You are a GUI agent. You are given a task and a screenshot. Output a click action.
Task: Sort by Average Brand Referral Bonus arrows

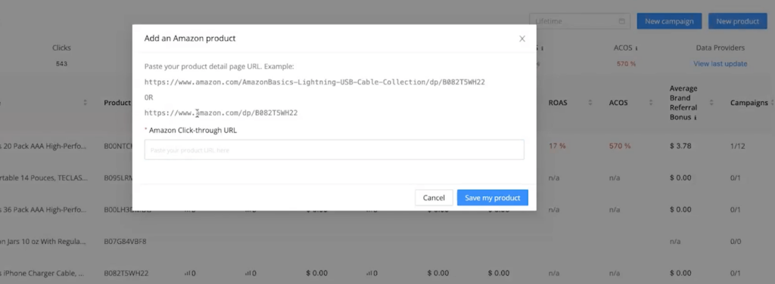pyautogui.click(x=711, y=103)
